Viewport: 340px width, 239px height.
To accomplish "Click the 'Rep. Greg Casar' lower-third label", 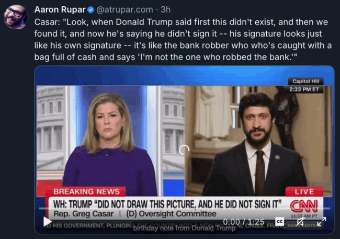I will click(84, 213).
